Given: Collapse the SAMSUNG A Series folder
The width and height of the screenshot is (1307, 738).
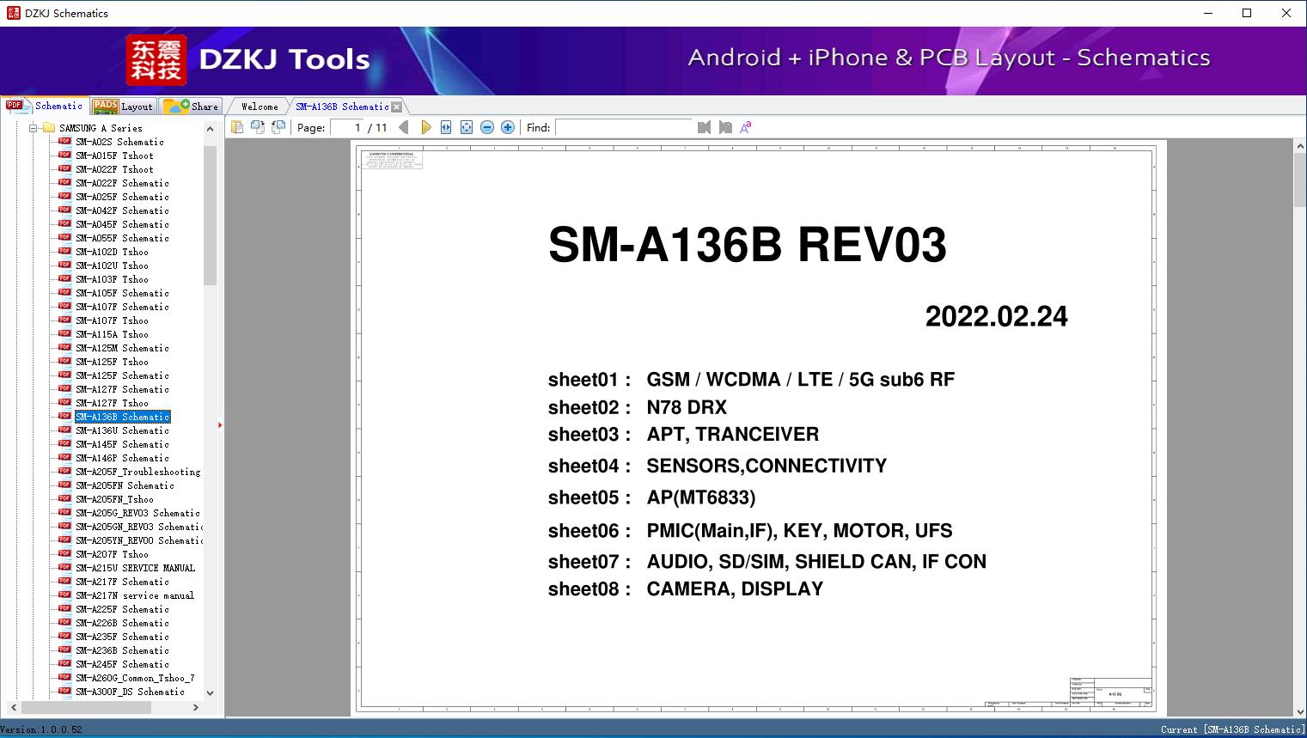Looking at the screenshot, I should (x=34, y=128).
